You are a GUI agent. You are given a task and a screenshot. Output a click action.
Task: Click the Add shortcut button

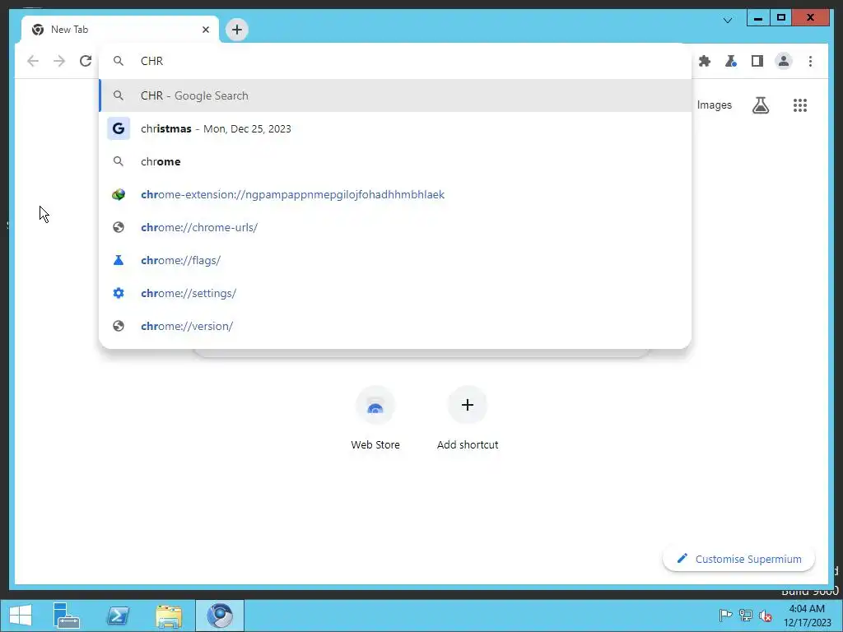click(468, 418)
